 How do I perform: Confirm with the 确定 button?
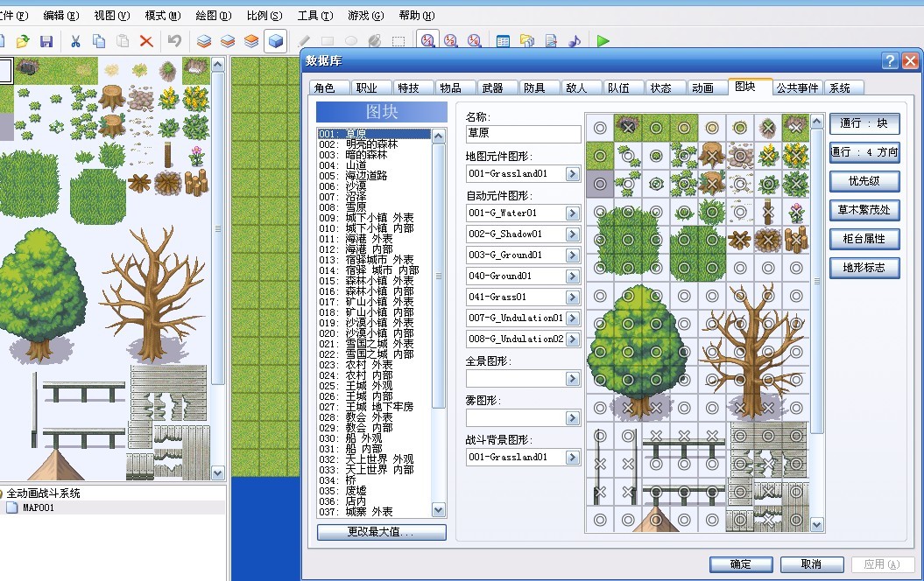pyautogui.click(x=741, y=564)
